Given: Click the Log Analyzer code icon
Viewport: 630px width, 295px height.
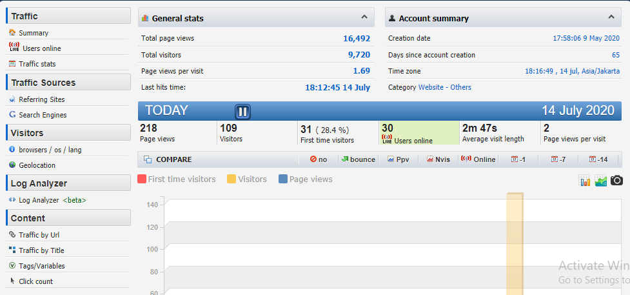Looking at the screenshot, I should click(12, 199).
